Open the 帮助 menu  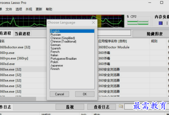point(49,9)
